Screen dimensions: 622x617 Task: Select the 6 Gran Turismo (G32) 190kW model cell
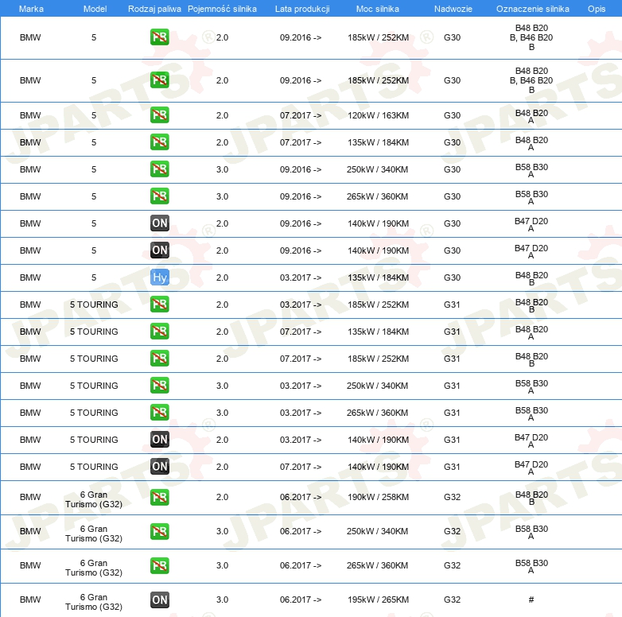(x=94, y=498)
